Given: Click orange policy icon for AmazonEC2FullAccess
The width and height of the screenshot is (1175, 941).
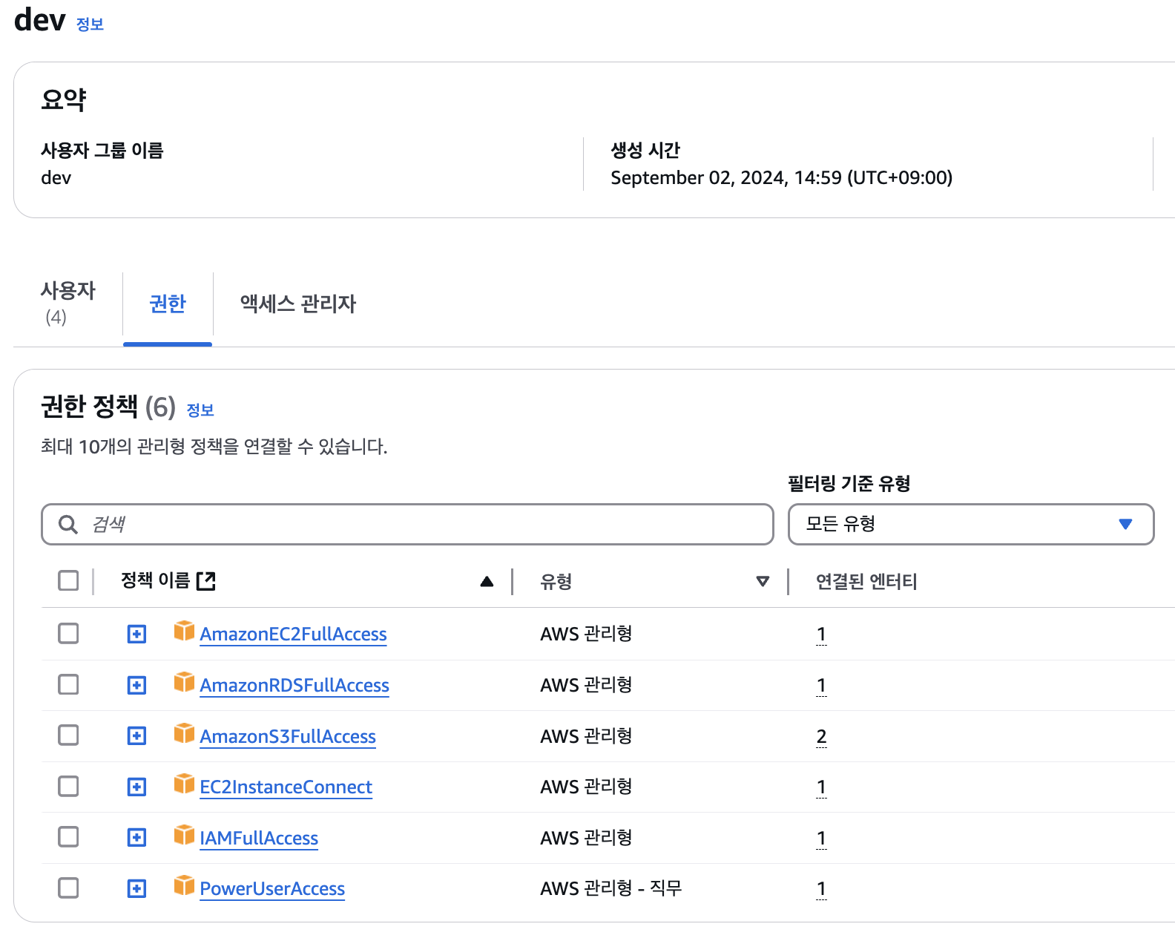Looking at the screenshot, I should 184,631.
